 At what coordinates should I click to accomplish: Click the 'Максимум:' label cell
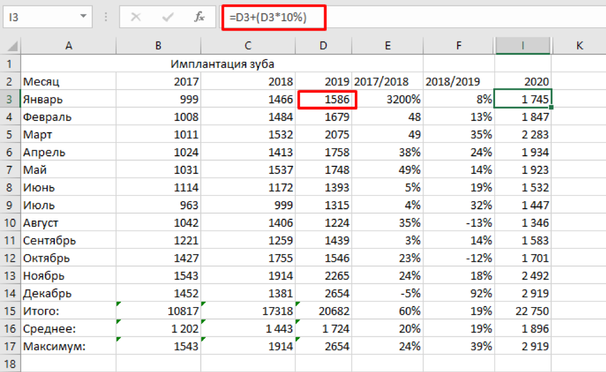coord(69,346)
